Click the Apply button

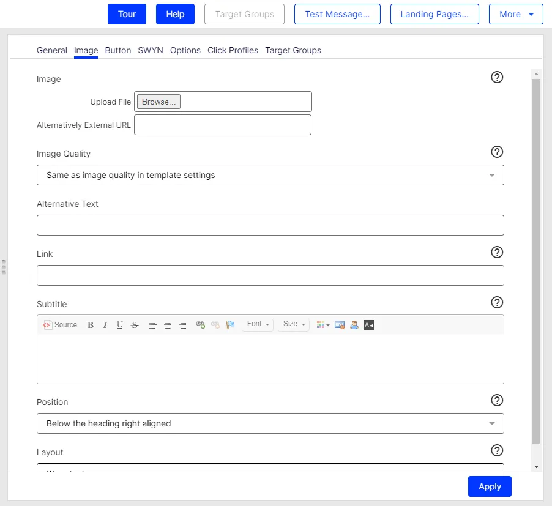click(x=490, y=486)
